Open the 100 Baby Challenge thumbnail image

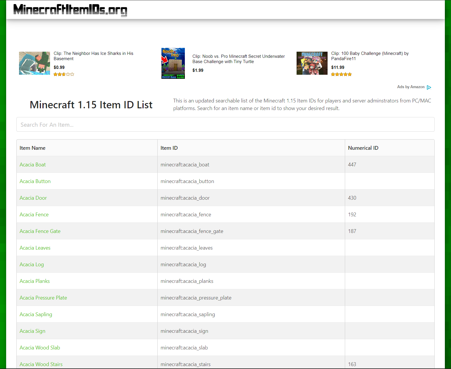tap(312, 63)
